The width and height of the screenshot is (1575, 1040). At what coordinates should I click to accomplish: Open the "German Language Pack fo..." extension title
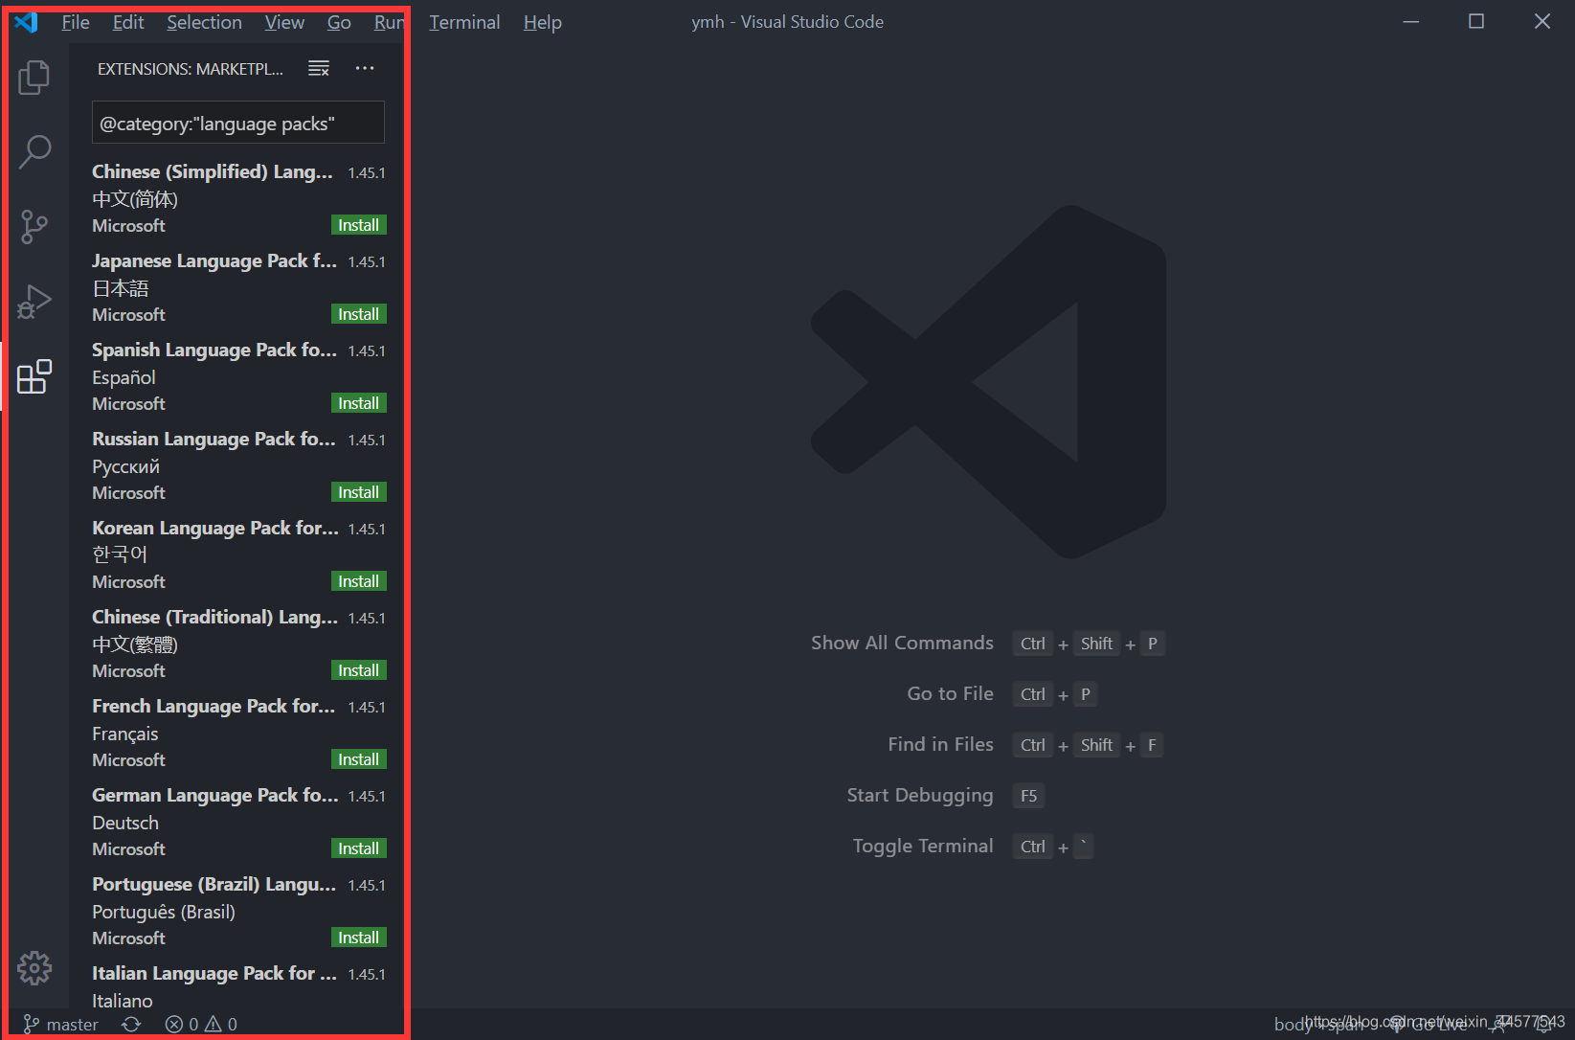[x=215, y=795]
